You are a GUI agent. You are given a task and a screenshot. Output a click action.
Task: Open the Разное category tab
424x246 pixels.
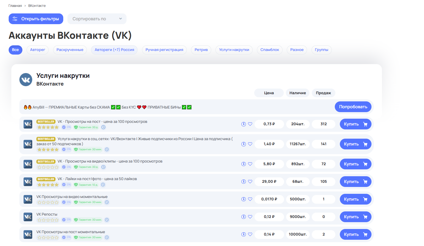tap(297, 50)
